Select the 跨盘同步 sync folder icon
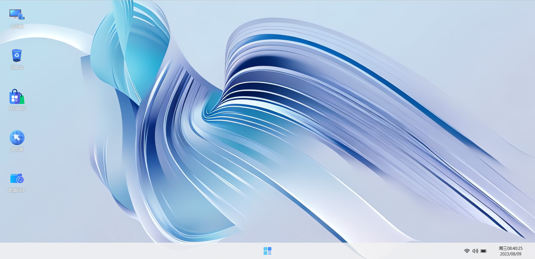This screenshot has width=535, height=259. point(17,178)
